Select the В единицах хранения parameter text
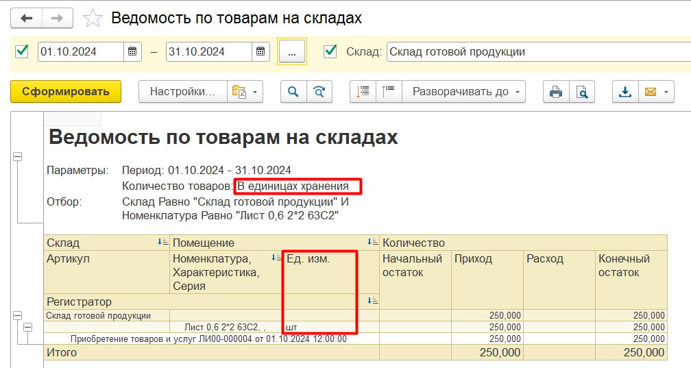 click(x=293, y=186)
